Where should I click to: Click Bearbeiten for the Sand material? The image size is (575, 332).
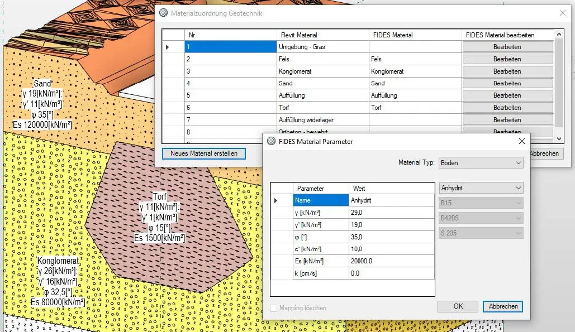point(507,83)
